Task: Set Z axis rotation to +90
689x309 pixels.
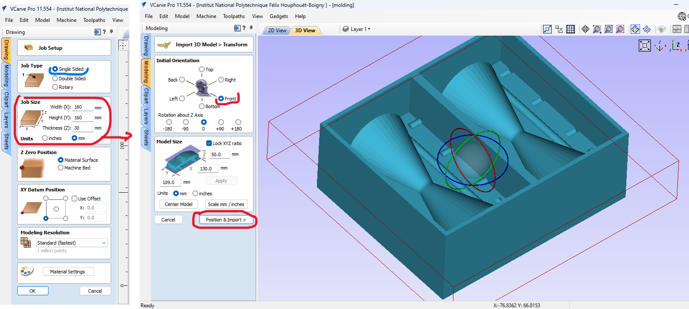Action: [x=221, y=122]
